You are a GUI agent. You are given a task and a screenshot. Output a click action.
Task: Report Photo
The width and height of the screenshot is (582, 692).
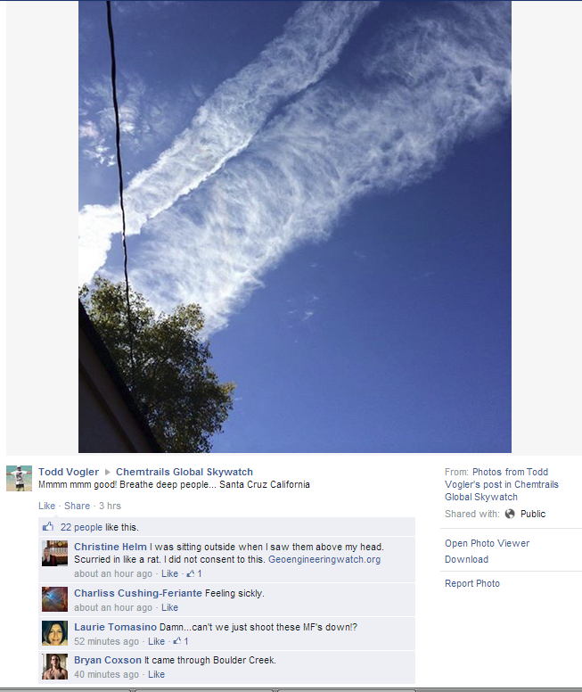pos(472,583)
